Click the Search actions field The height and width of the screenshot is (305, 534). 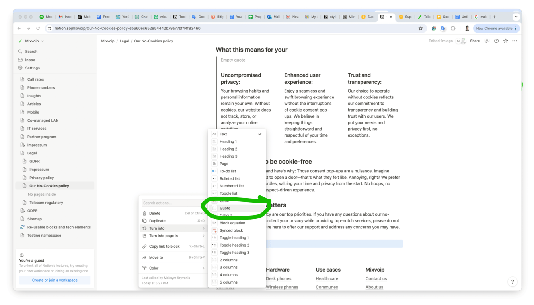tap(173, 203)
